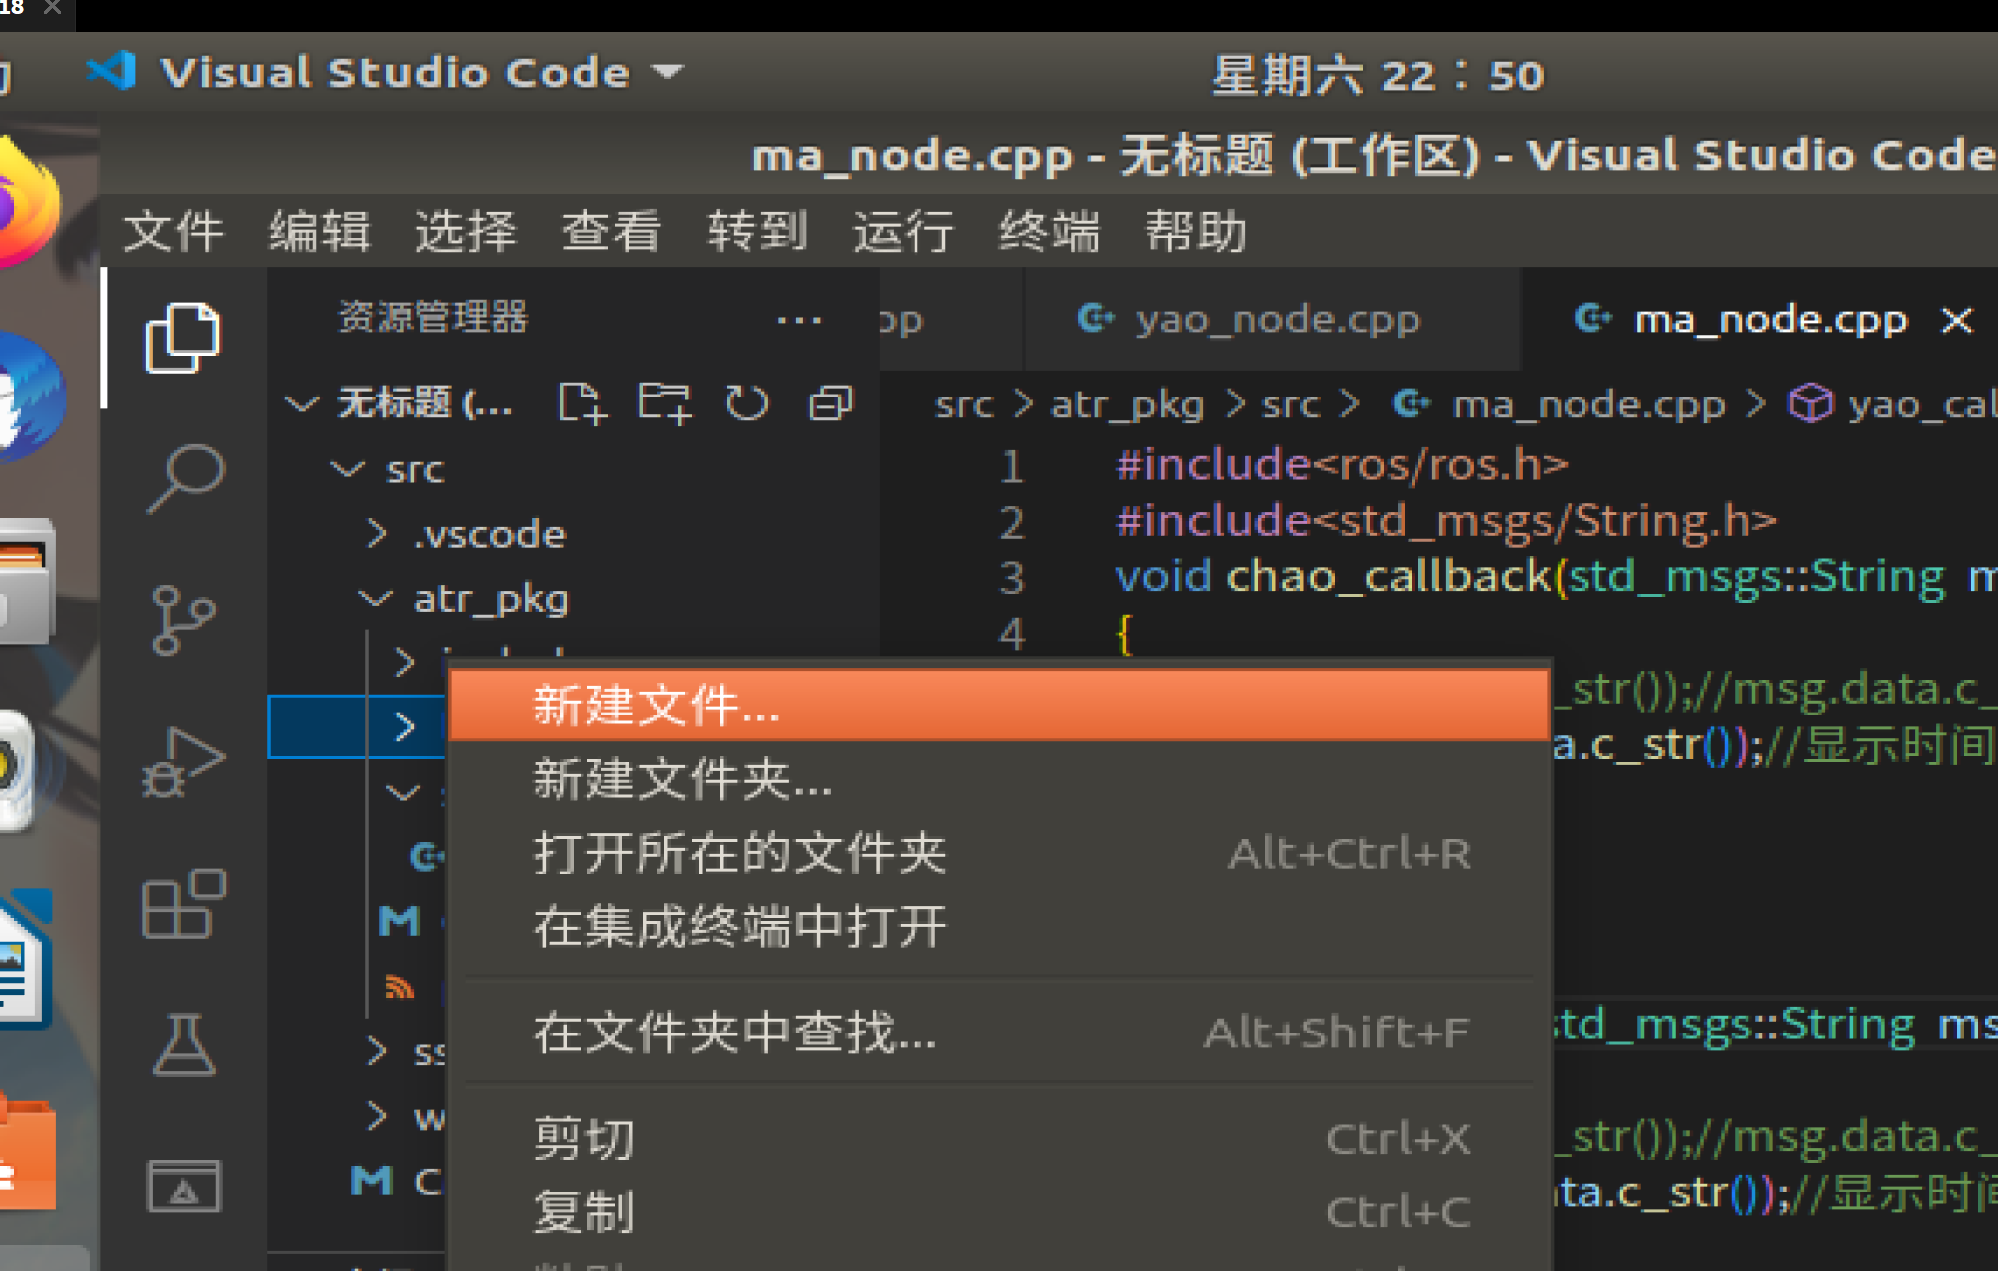Select 新建文件... in context menu

[x=656, y=705]
